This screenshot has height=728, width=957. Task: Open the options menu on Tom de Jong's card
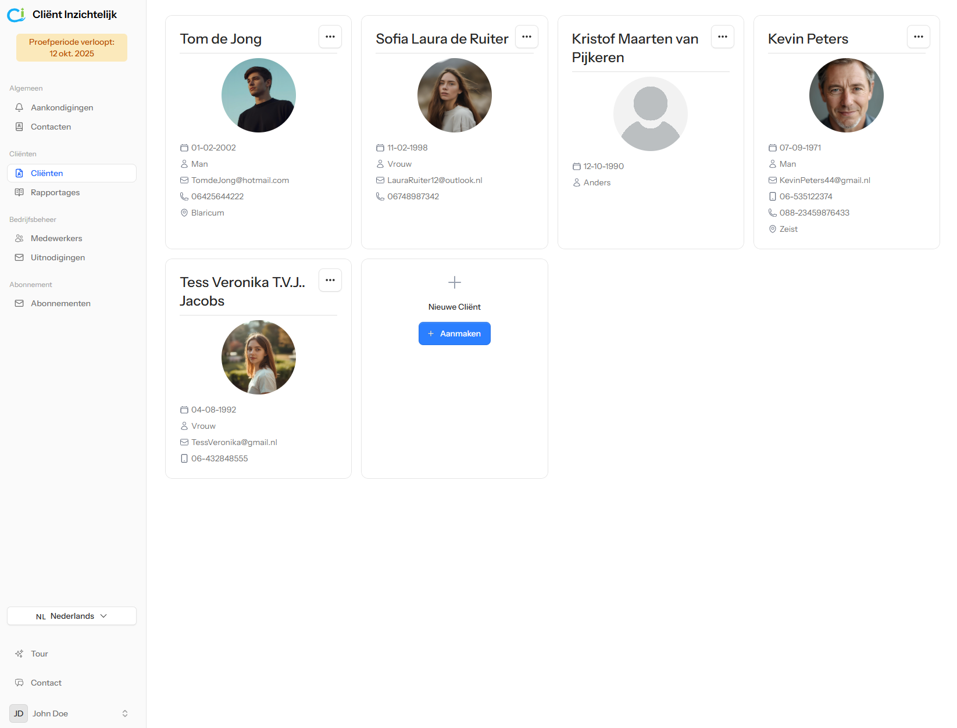[330, 36]
